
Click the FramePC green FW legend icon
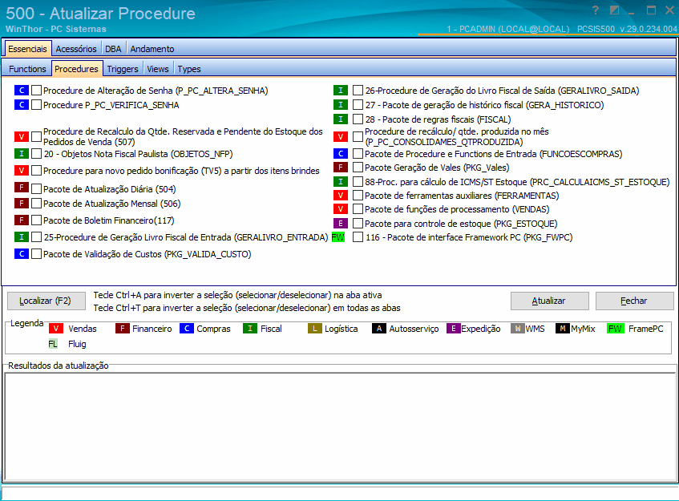tap(616, 329)
